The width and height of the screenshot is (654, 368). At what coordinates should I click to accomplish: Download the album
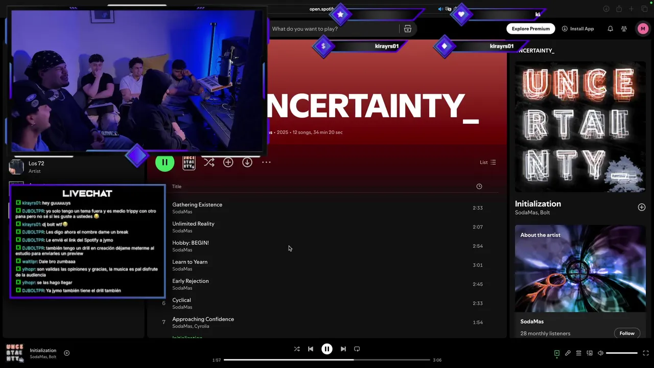pos(247,162)
